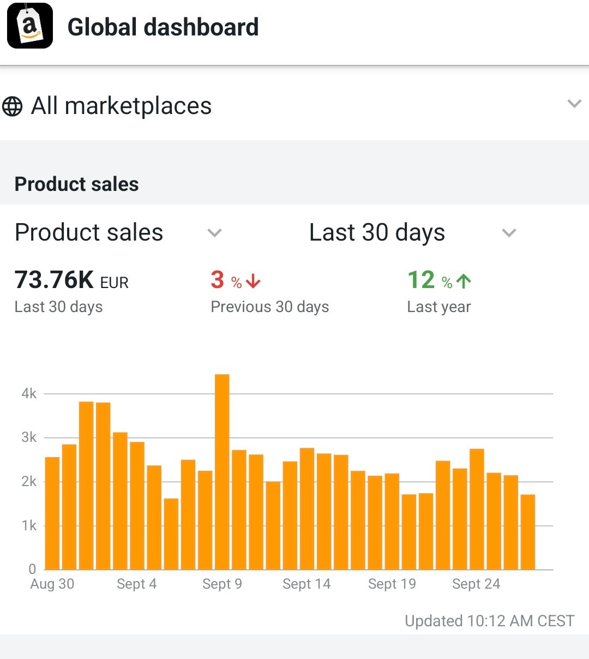
Task: Tap the 73.76K EUR sales figure
Action: coord(71,281)
